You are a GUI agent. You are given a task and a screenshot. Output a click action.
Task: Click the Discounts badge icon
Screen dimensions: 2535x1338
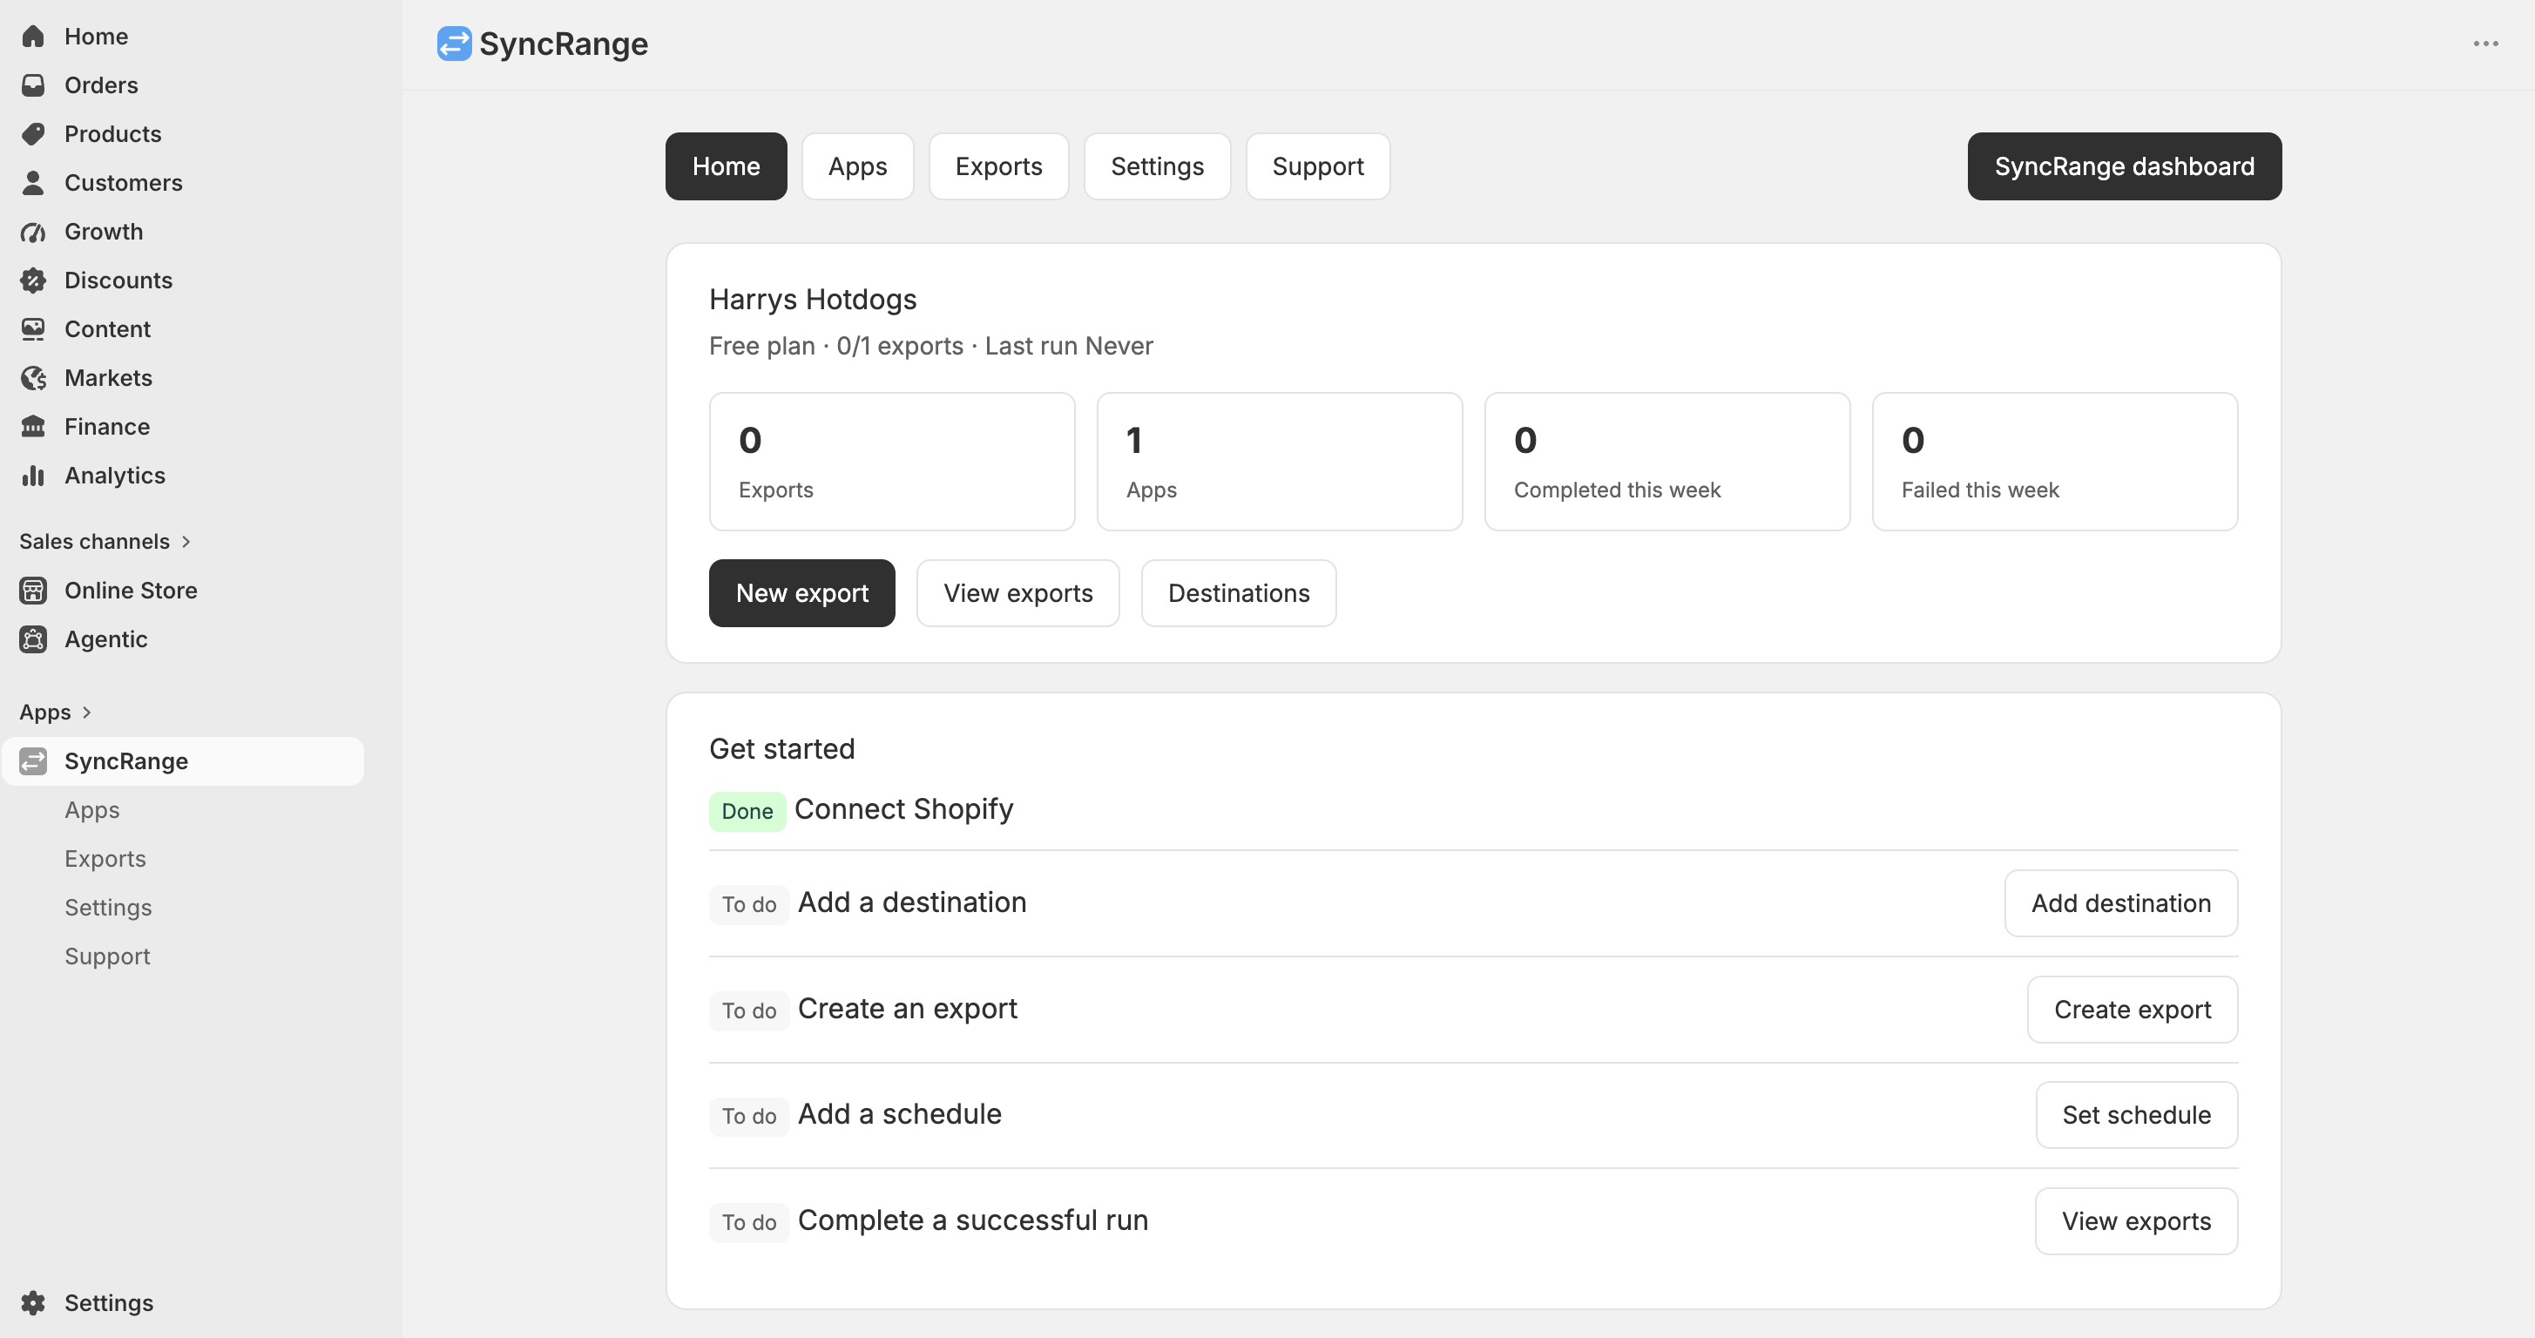[33, 280]
